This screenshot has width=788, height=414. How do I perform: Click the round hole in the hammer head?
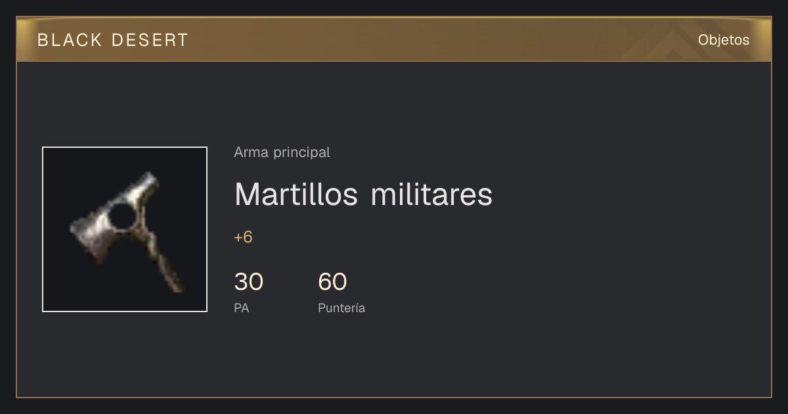click(122, 215)
